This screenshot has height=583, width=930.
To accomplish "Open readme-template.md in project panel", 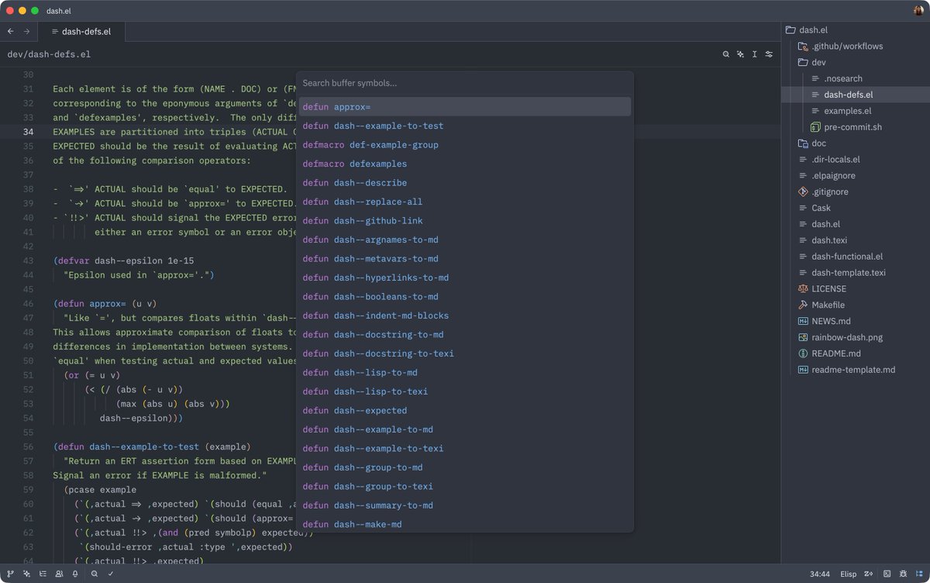I will [x=856, y=370].
